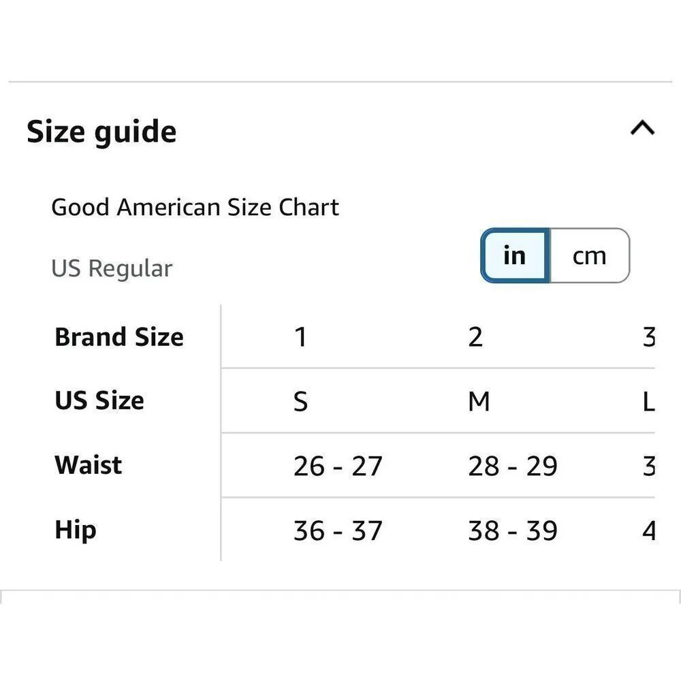This screenshot has height=681, width=681.
Task: Click the US Regular label
Action: [111, 268]
